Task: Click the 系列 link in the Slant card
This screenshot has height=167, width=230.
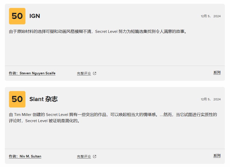Action: (x=217, y=156)
